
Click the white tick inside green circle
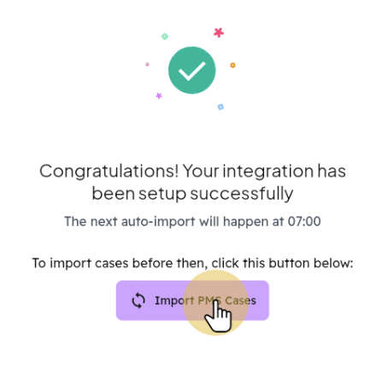(191, 71)
